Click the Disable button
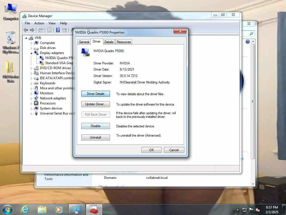The height and width of the screenshot is (215, 286). [x=96, y=126]
